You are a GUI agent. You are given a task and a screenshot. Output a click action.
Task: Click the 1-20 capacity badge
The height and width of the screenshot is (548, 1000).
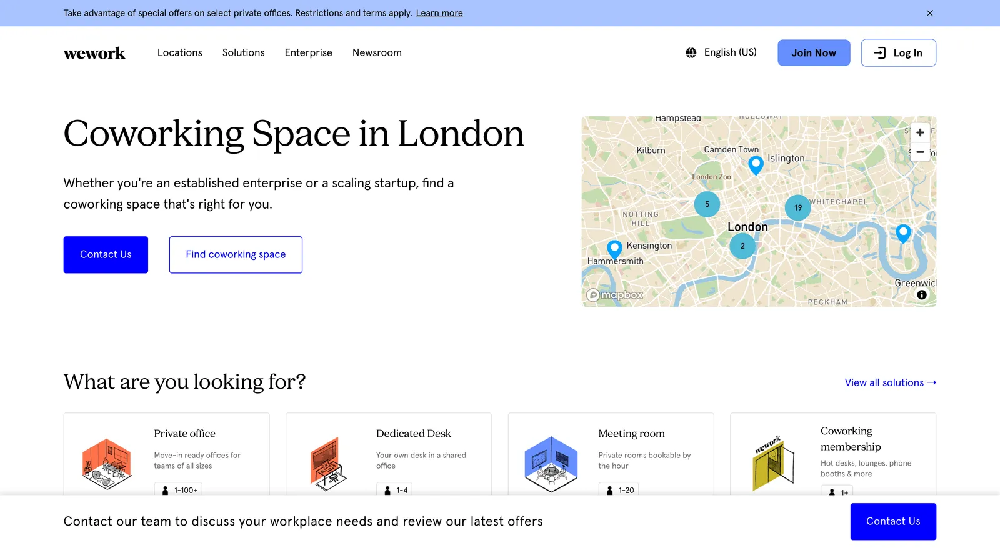[619, 490]
